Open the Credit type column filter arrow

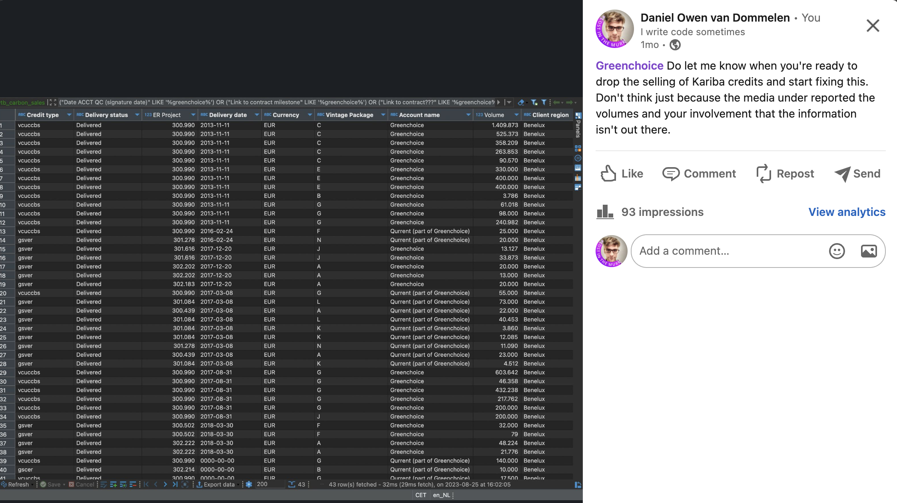click(x=69, y=115)
